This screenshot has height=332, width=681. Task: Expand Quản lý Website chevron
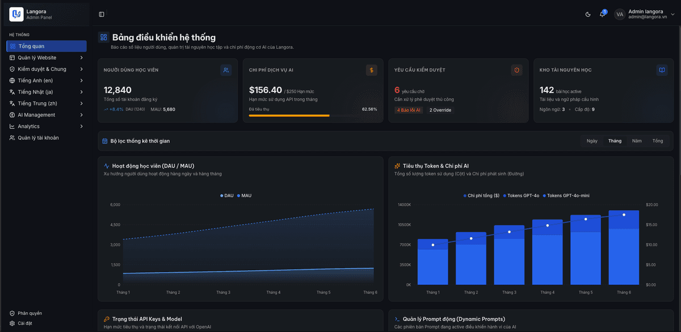click(81, 57)
